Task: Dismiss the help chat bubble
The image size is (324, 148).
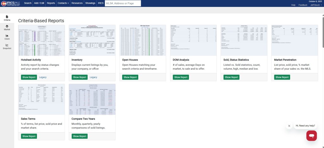Action: point(289,126)
